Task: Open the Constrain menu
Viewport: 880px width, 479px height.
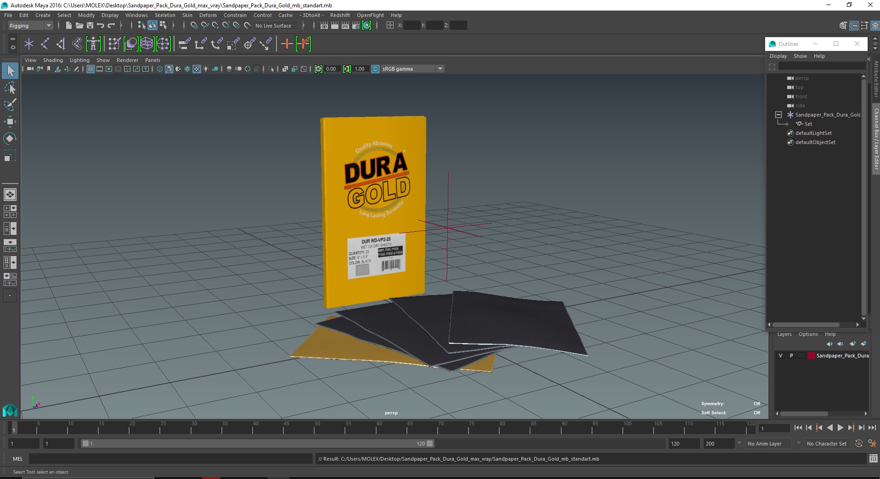Action: 235,15
